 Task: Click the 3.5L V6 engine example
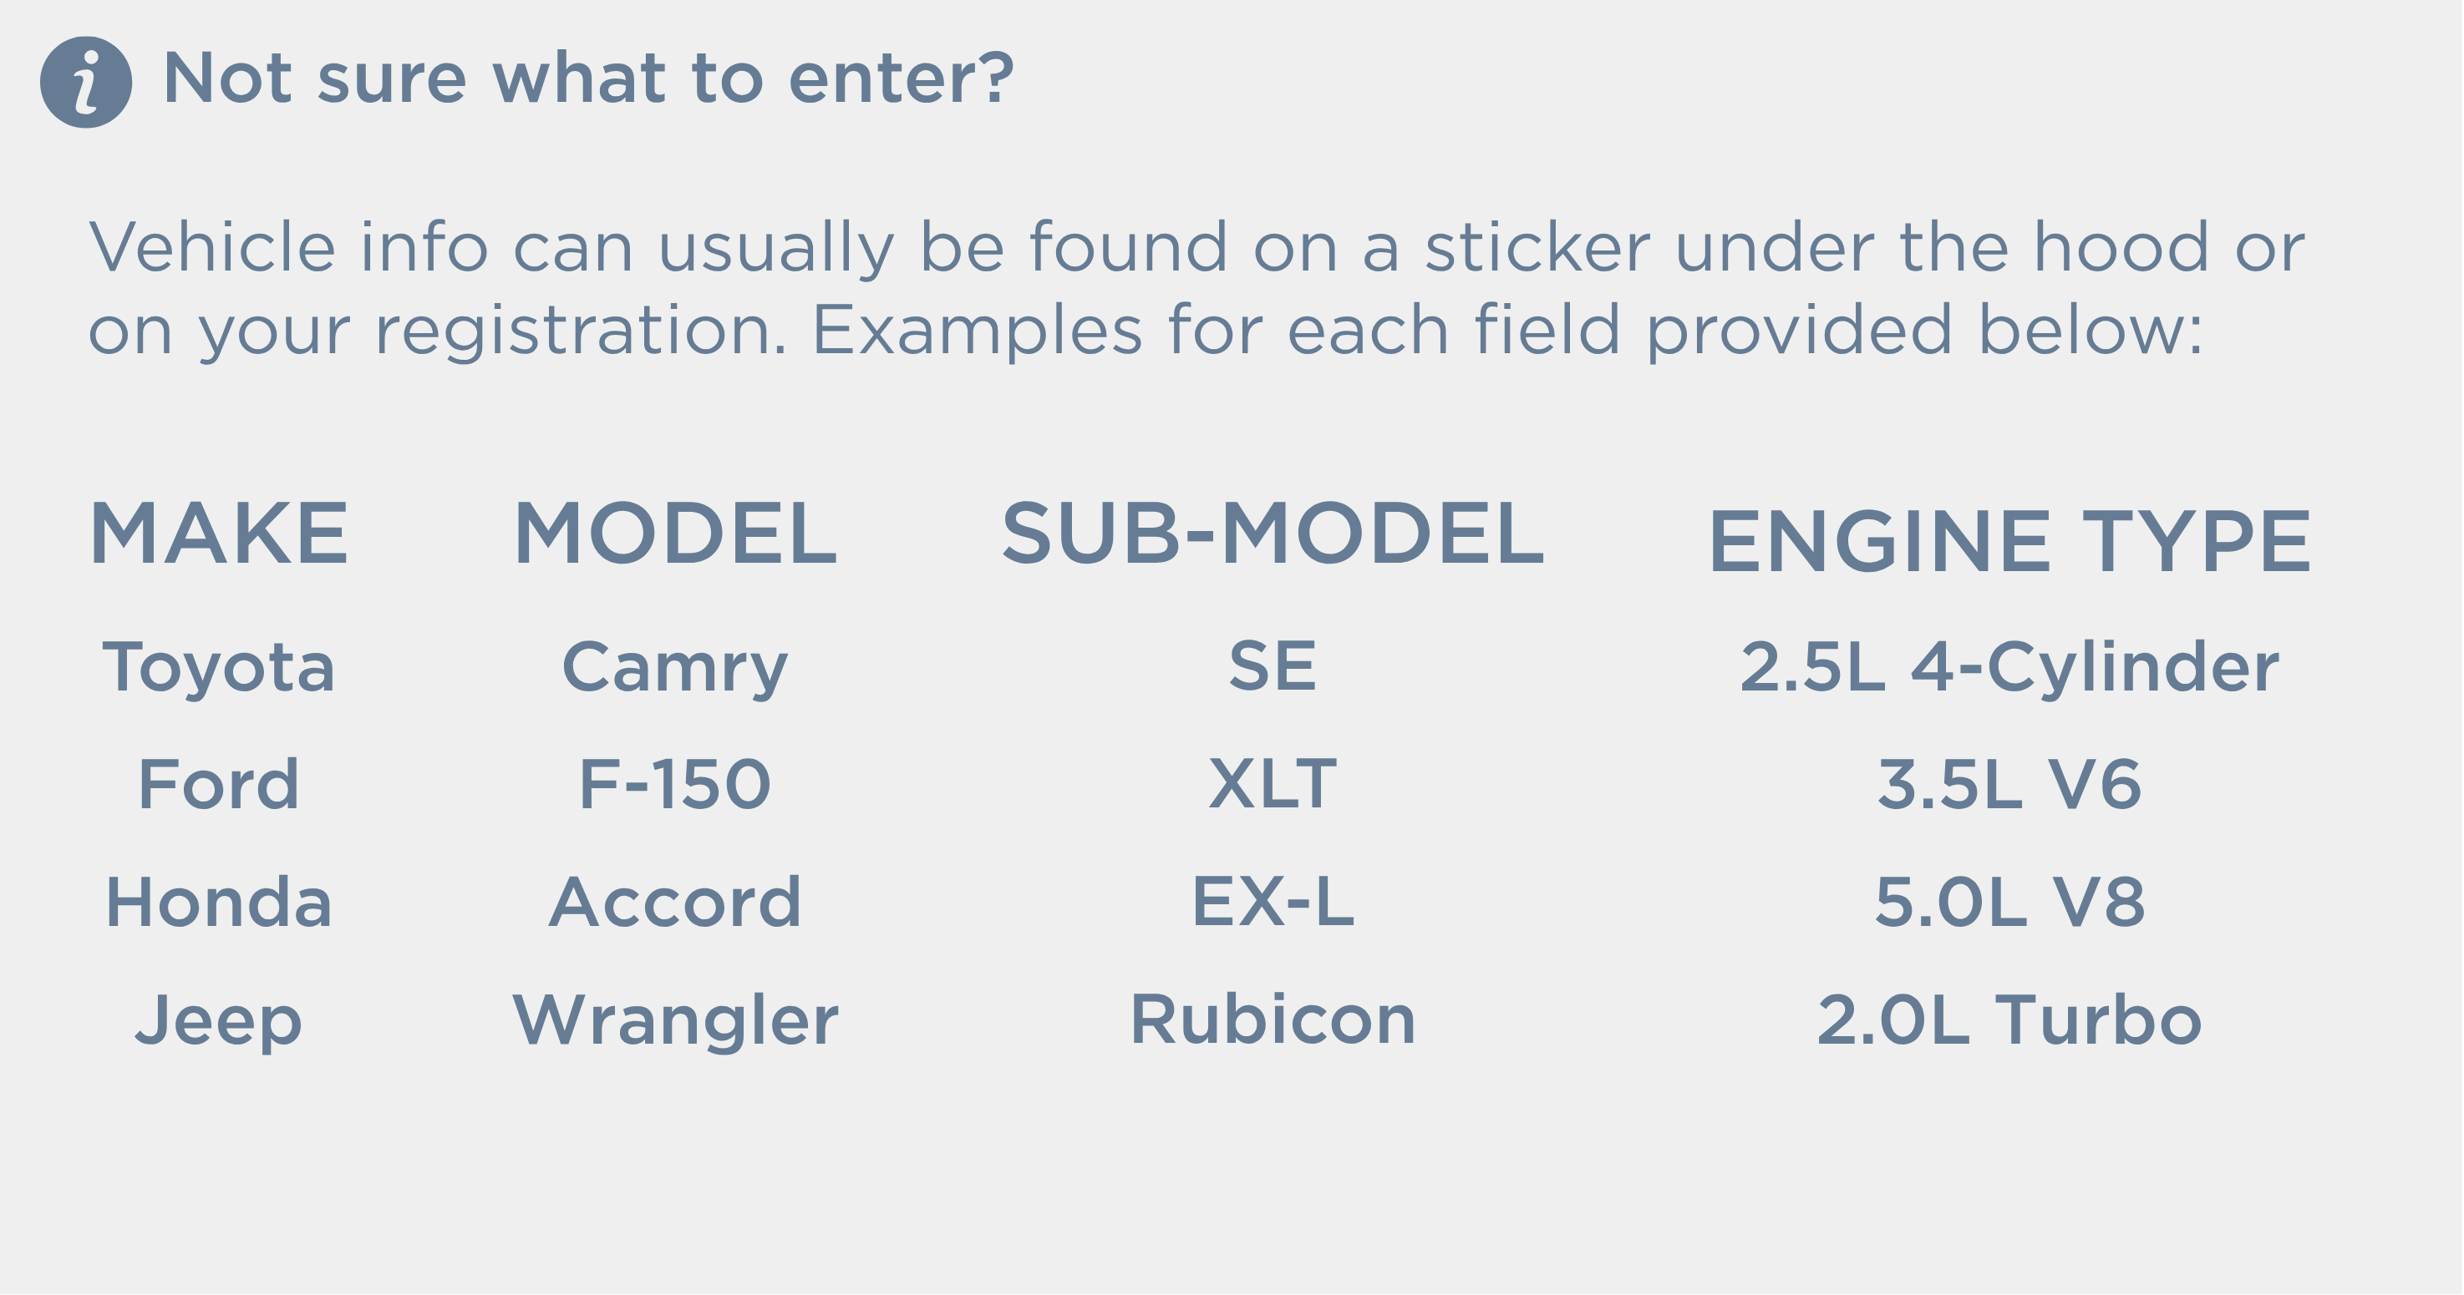(x=2009, y=785)
